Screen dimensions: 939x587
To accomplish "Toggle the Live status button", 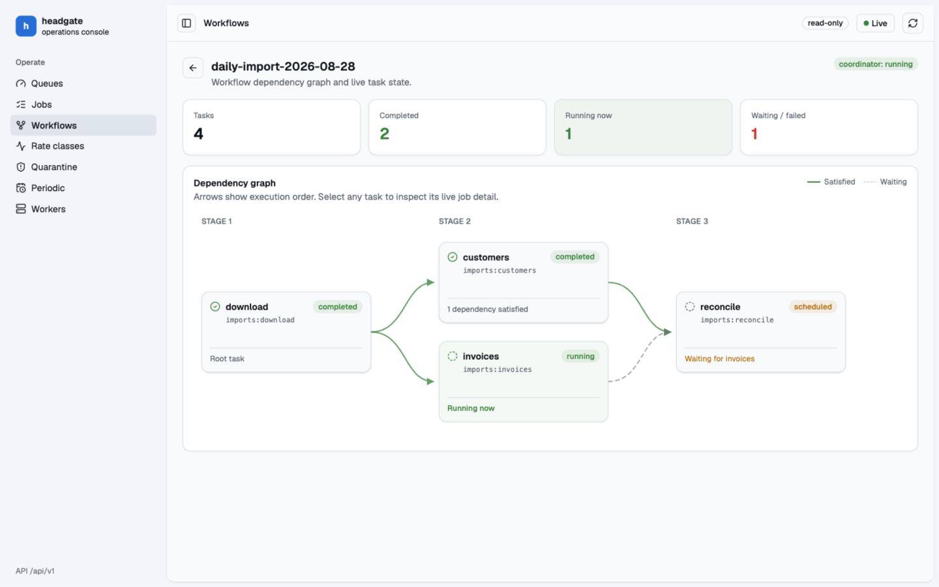I will tap(875, 23).
